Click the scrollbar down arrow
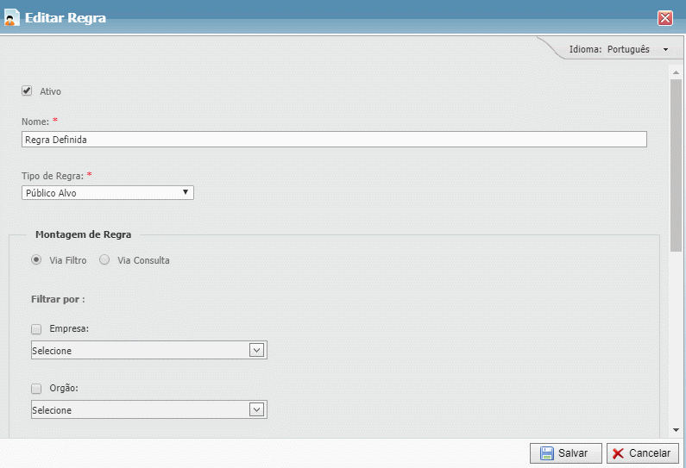This screenshot has width=686, height=468. pos(677,430)
